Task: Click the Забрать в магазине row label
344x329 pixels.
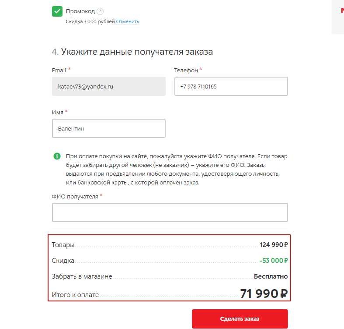Action: click(x=82, y=276)
